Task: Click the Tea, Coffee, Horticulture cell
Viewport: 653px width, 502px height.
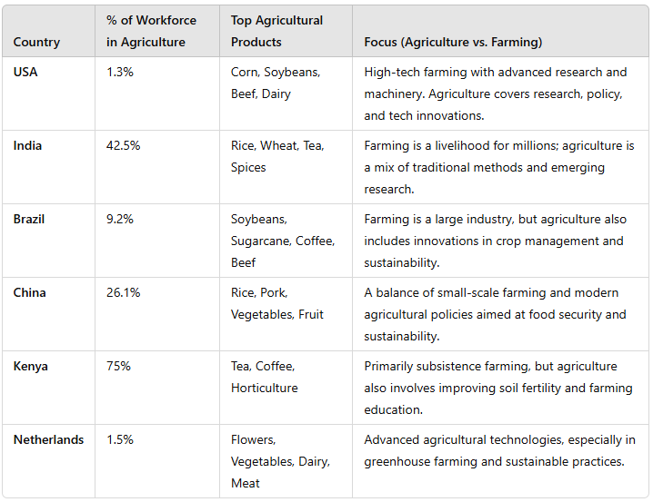Action: 264,377
